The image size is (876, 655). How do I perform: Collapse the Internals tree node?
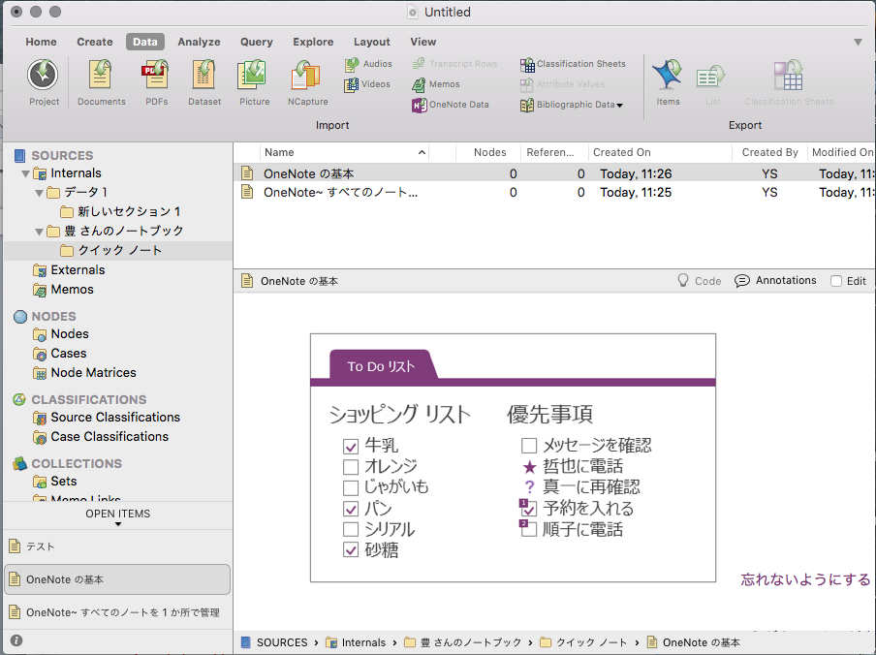pyautogui.click(x=25, y=173)
